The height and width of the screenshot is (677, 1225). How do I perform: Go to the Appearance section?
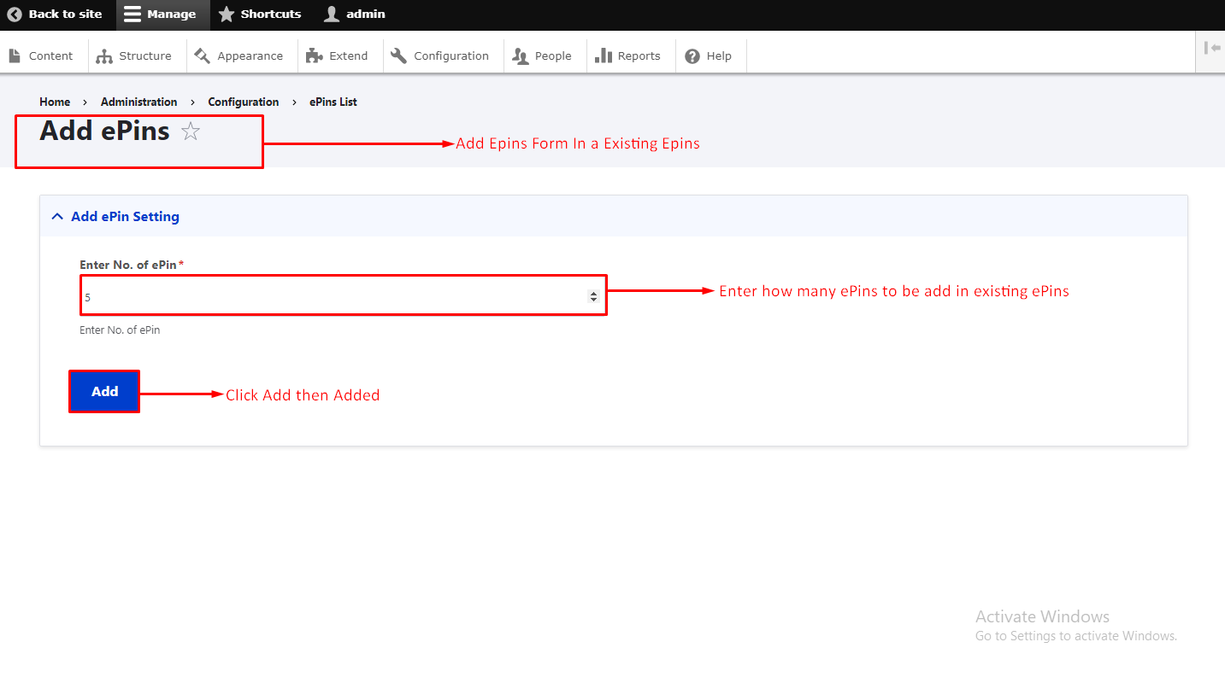point(239,56)
